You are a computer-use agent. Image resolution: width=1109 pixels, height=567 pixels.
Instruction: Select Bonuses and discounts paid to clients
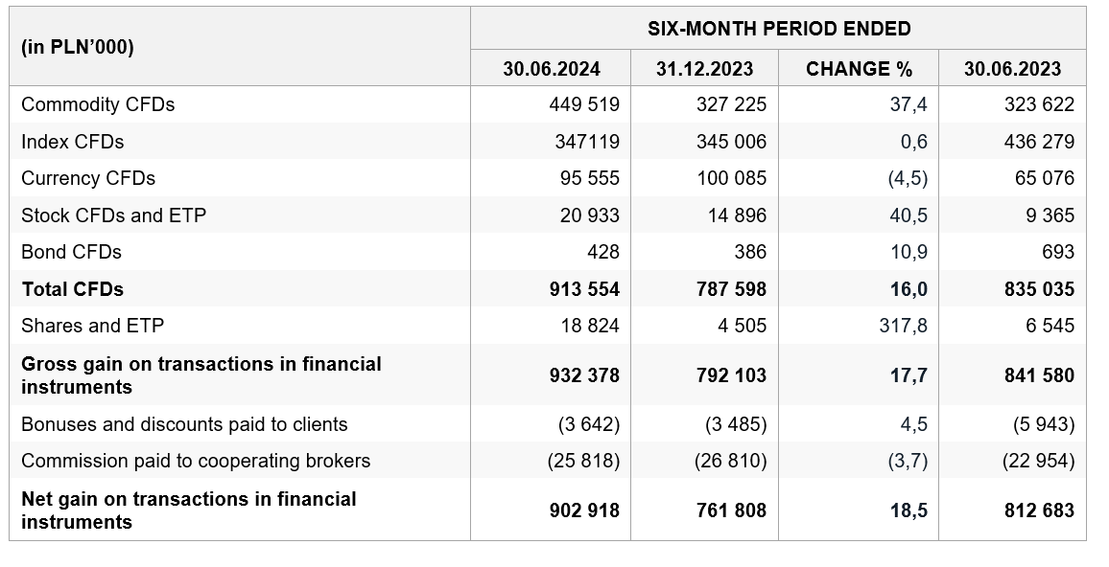(x=184, y=424)
